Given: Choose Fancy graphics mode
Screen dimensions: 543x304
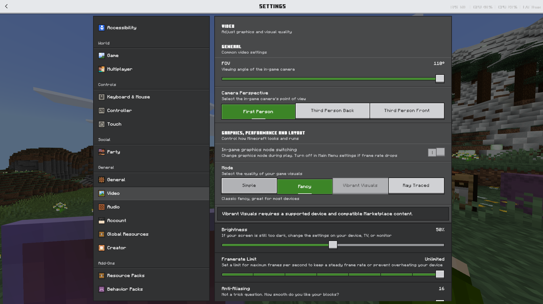Looking at the screenshot, I should tap(305, 187).
